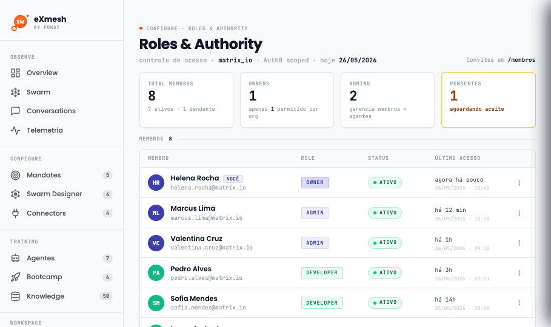The image size is (551, 327).
Task: Click ATIVO status of Sofia Mendes
Action: pos(385,303)
